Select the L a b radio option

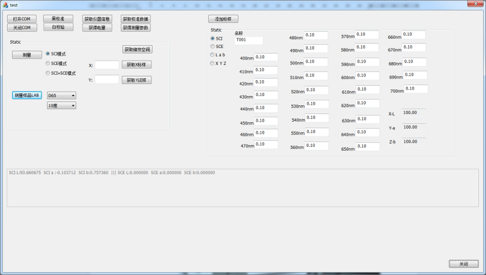(213, 55)
